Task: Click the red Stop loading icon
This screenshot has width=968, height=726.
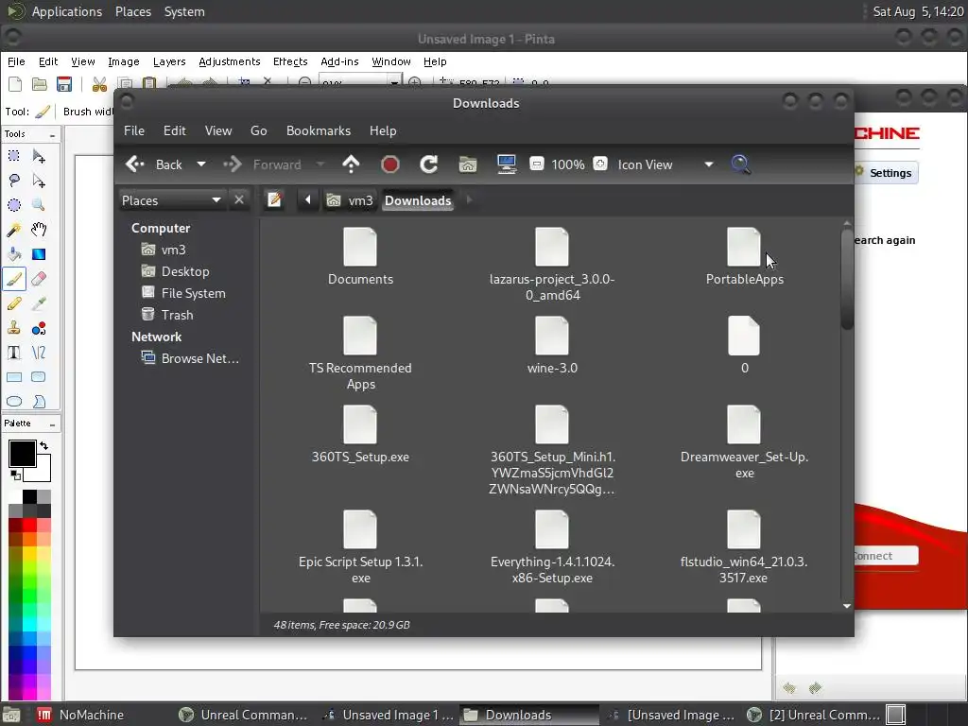Action: click(390, 164)
